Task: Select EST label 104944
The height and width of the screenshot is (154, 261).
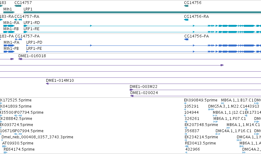Action: [x=191, y=113]
